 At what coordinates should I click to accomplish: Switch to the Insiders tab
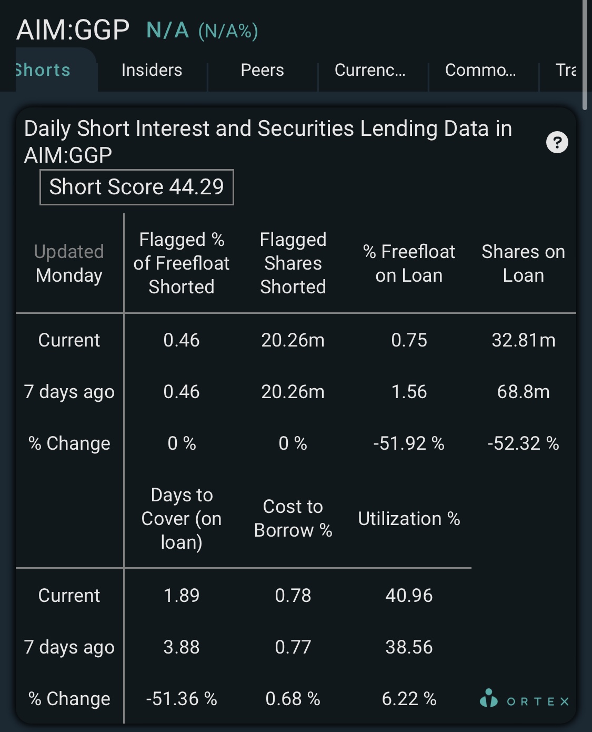click(x=152, y=70)
